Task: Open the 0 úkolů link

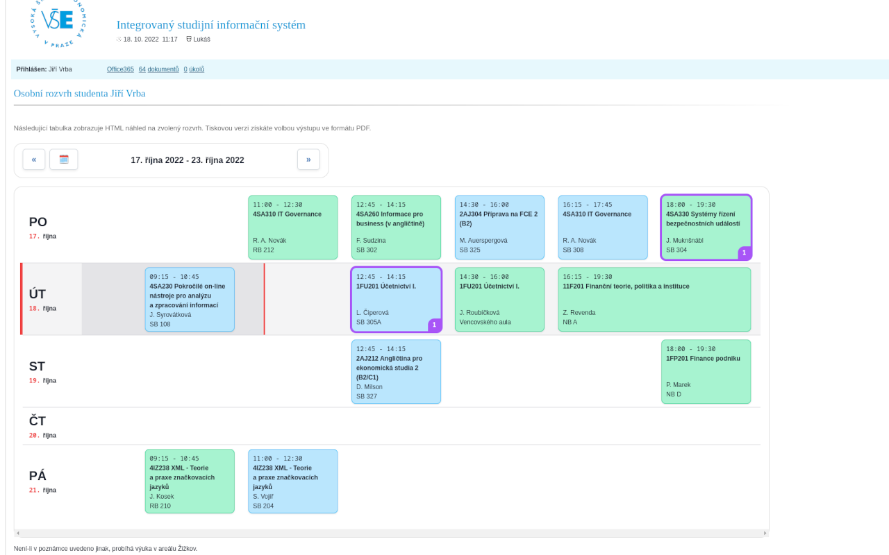Action: coord(194,69)
